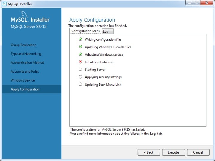Switch to the Log tab
215x161 pixels.
click(107, 31)
